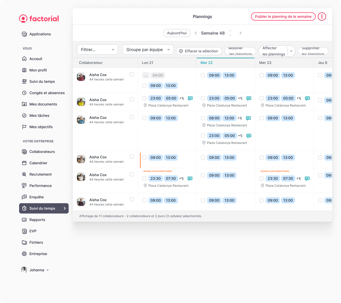Tick the first Aisha Cox row checkbox
Image resolution: width=341 pixels, height=303 pixels.
click(132, 74)
